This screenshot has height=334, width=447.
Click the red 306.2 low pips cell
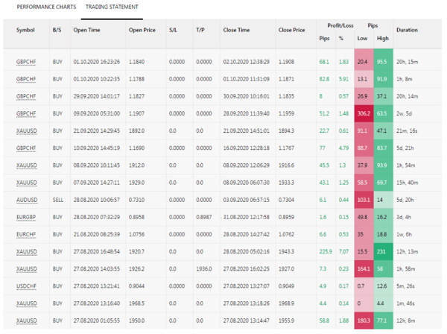(x=363, y=114)
